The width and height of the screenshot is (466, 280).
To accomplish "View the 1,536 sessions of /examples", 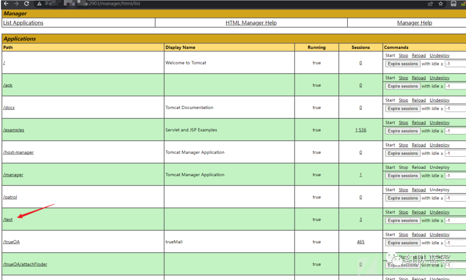I will (x=360, y=130).
